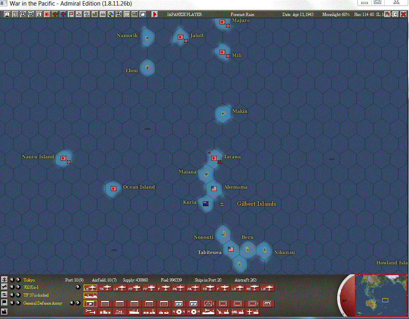409x319 pixels.
Task: Previous task force arrow beside TF 37
Action: [x=12, y=295]
